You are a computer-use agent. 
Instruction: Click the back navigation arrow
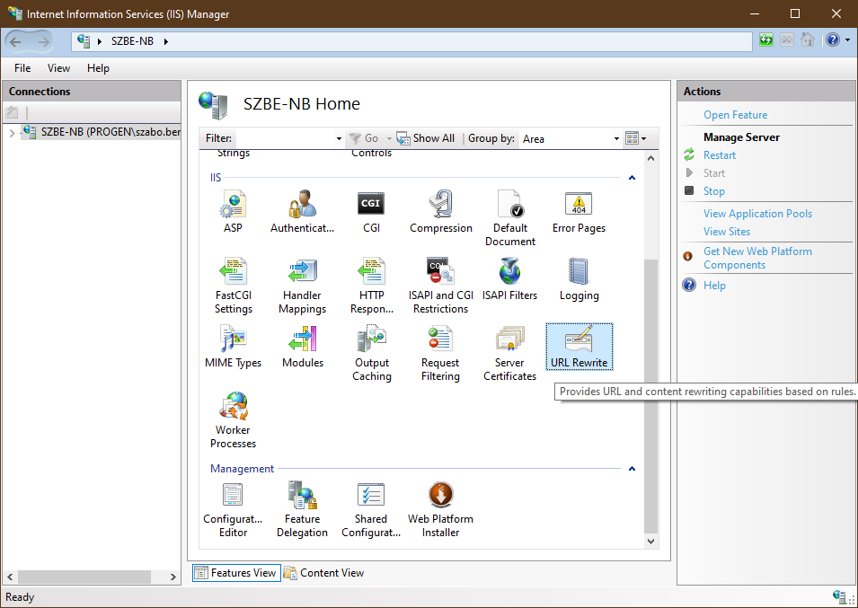pos(15,41)
